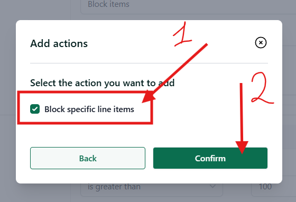Click the chevron beside 'is greater than'
The image size is (296, 202).
coord(212,187)
